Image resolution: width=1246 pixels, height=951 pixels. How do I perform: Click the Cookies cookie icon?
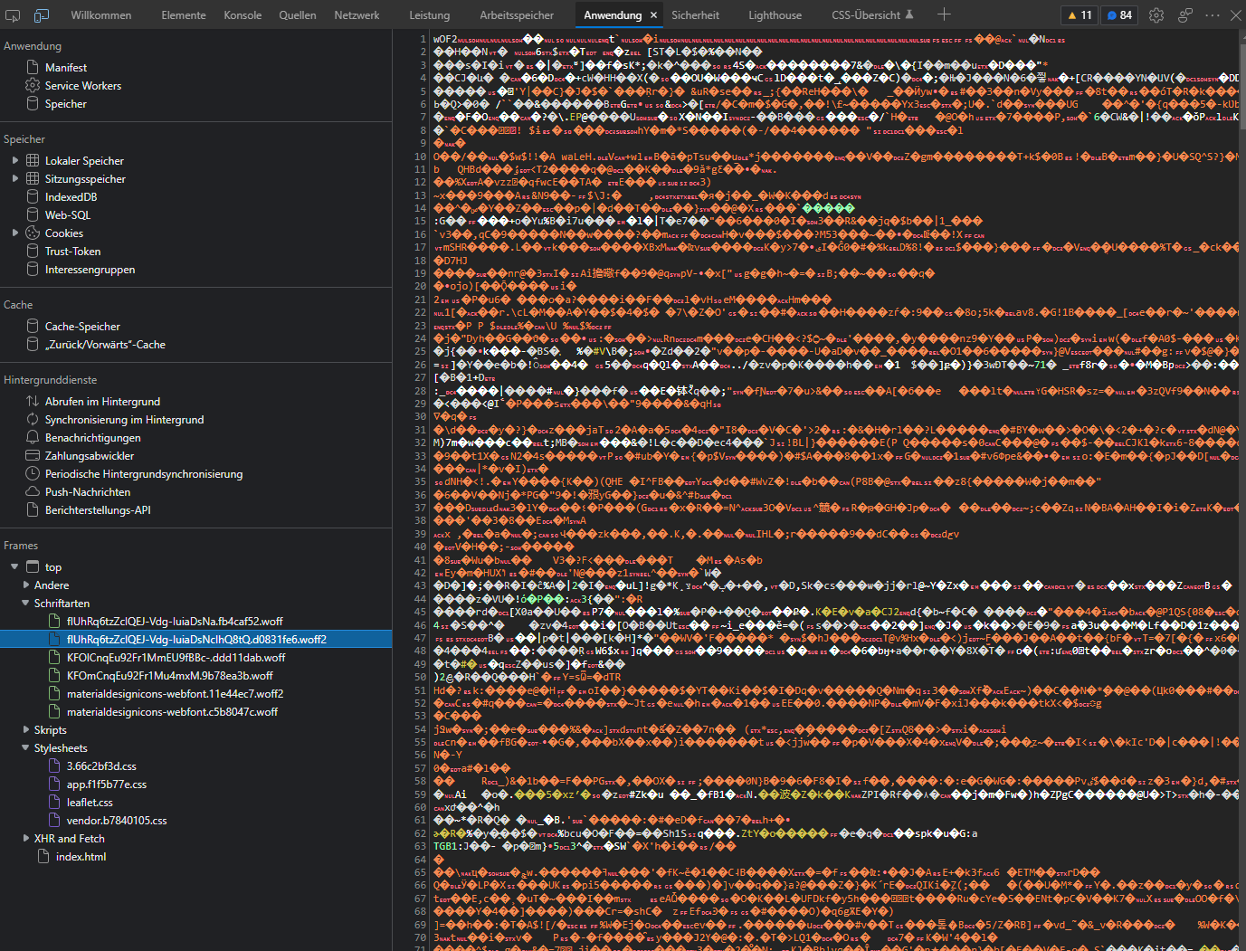33,233
